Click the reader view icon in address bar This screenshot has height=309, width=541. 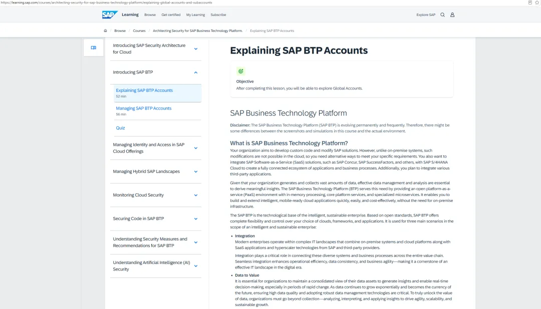click(530, 2)
